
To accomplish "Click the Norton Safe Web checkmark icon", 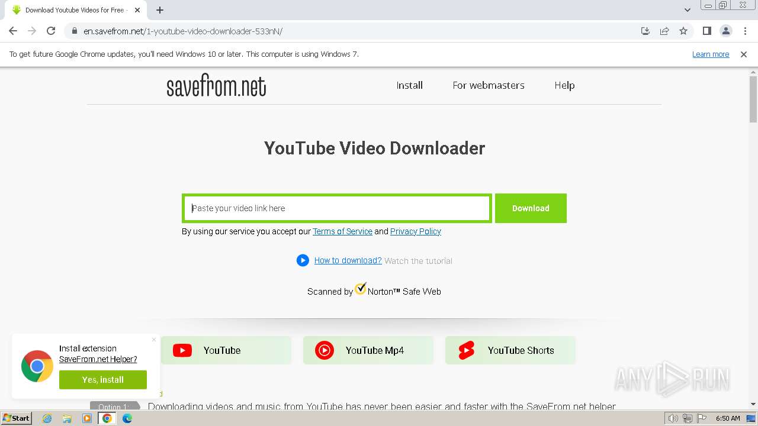I will 361,289.
